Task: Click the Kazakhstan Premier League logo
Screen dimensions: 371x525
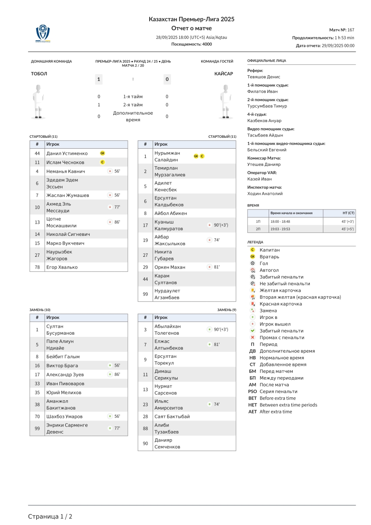Action: click(43, 33)
